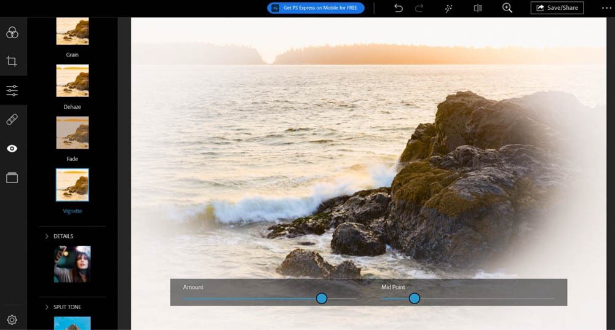Click the Dehaze label text

tap(73, 106)
